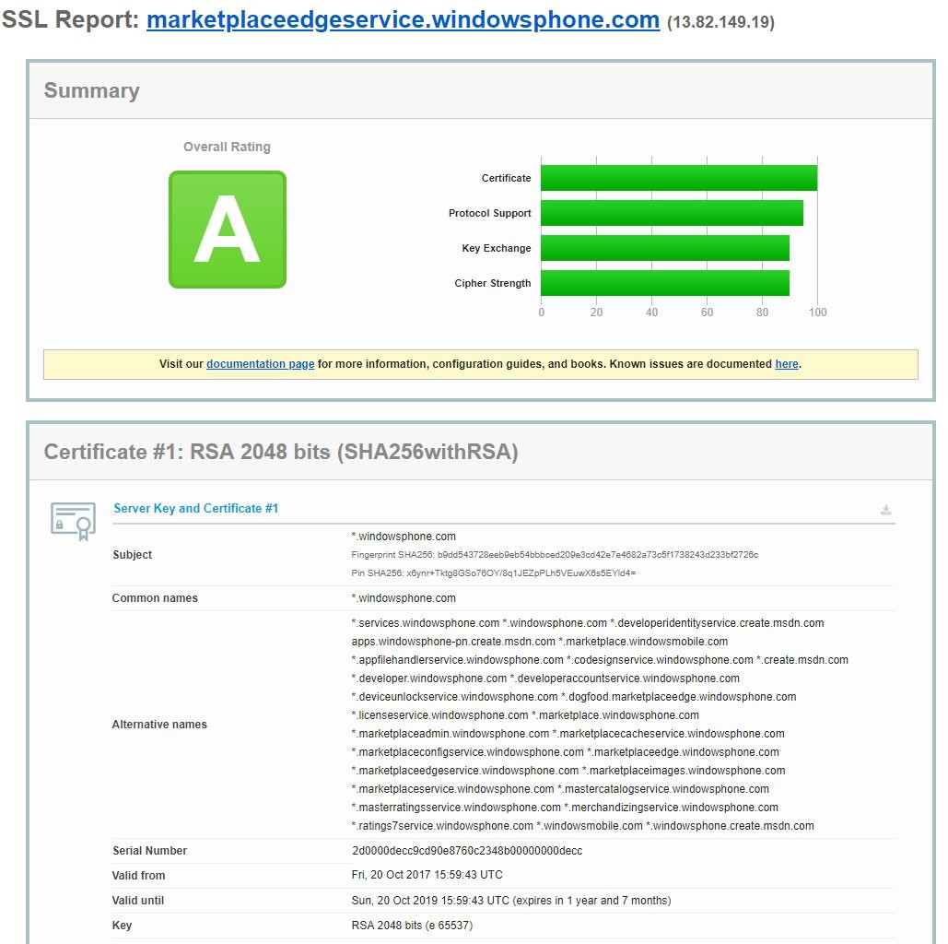Download the server certificate via download icon
Viewport: 948px width, 944px height.
885,510
